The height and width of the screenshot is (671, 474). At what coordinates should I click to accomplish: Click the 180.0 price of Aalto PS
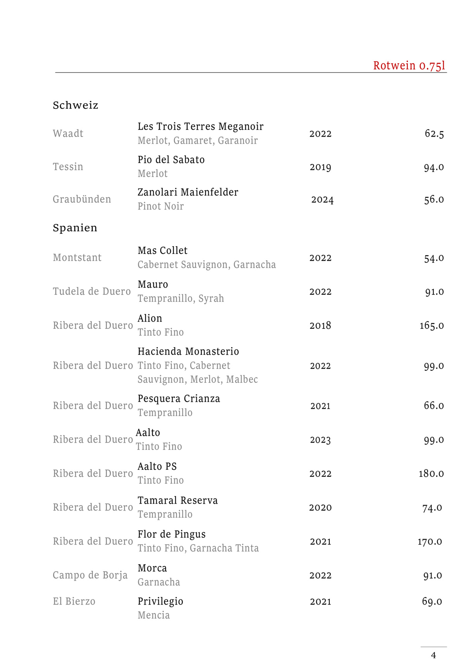(431, 473)
